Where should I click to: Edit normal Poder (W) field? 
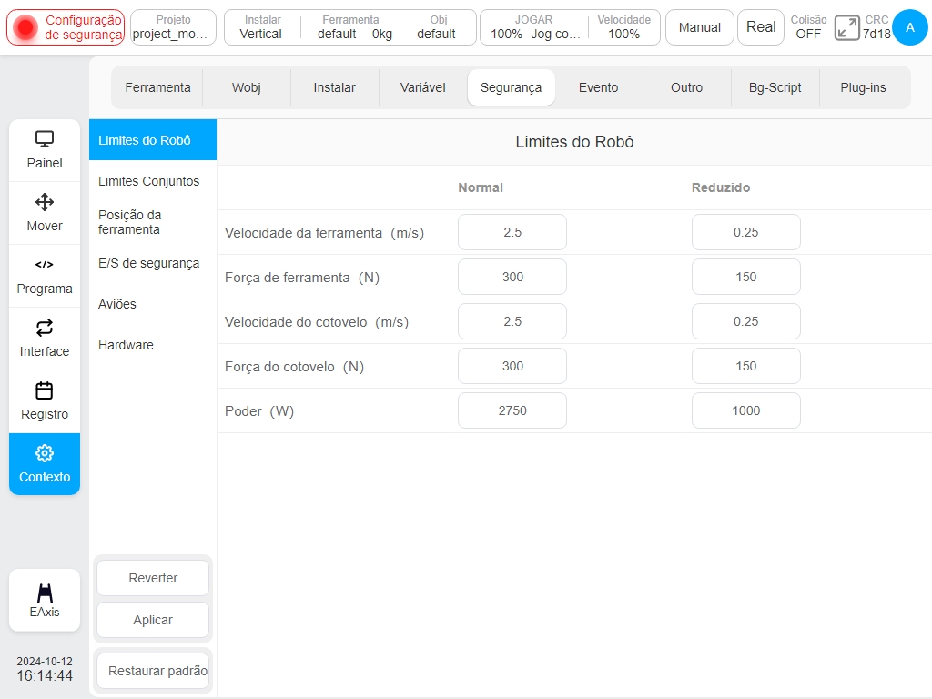(512, 410)
